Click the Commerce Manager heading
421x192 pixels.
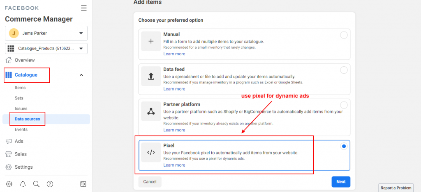(x=39, y=19)
